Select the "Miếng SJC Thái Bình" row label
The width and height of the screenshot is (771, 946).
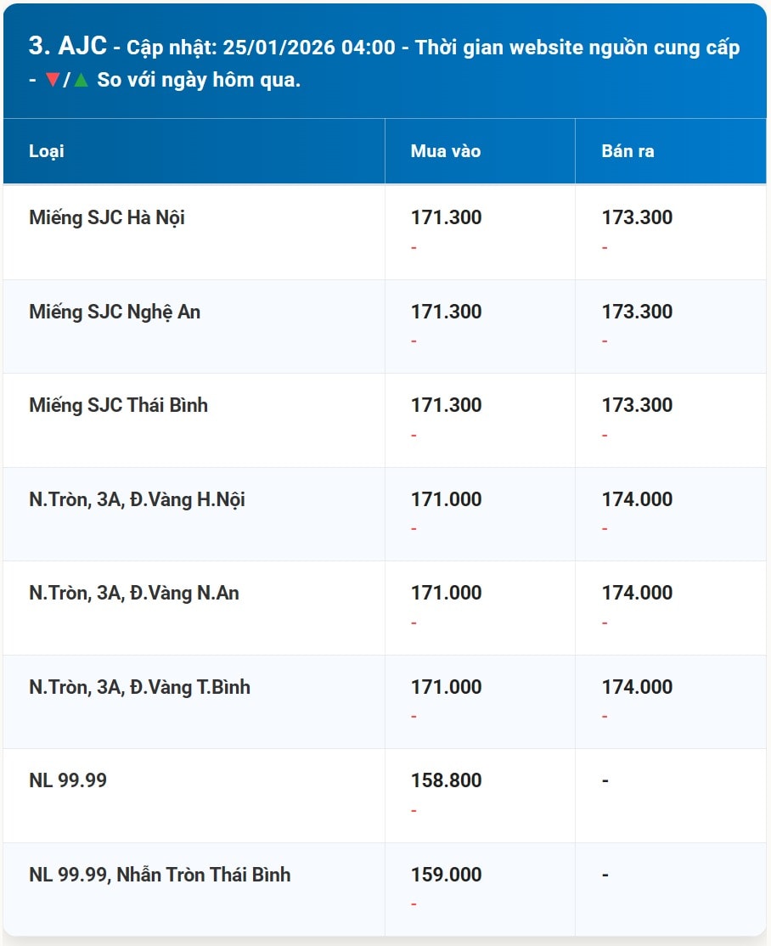pos(118,405)
